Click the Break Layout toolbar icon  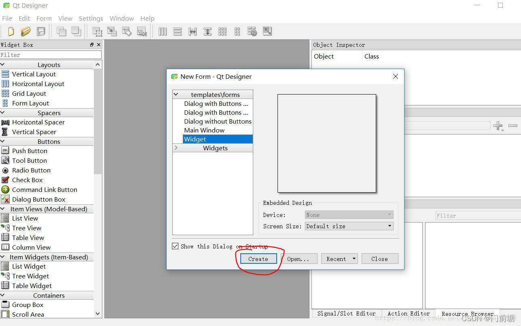(x=252, y=31)
